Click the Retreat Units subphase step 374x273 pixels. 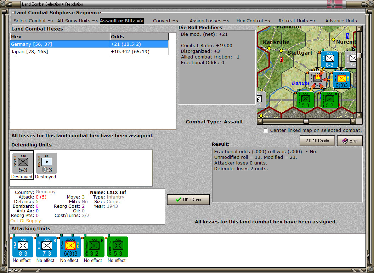297,21
